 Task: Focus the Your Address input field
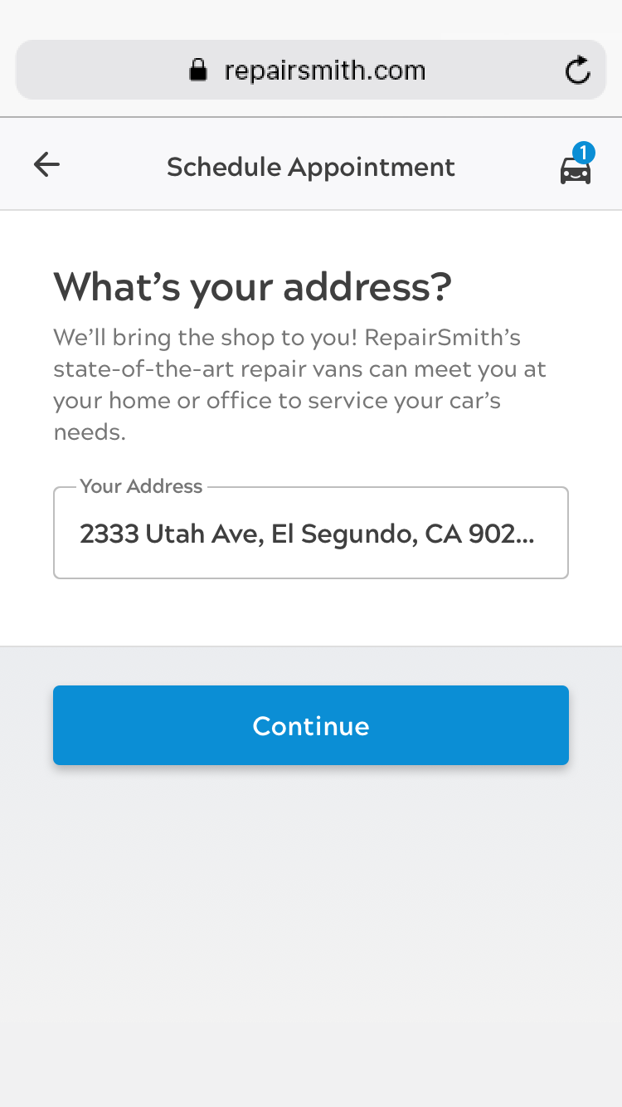310,533
